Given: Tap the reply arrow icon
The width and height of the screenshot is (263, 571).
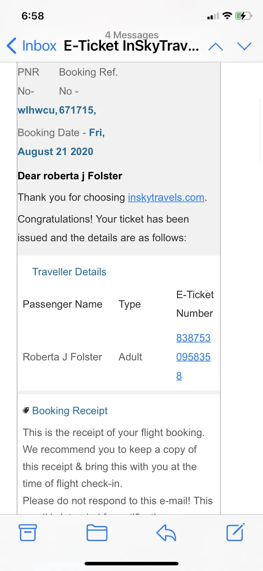Looking at the screenshot, I should (x=166, y=533).
